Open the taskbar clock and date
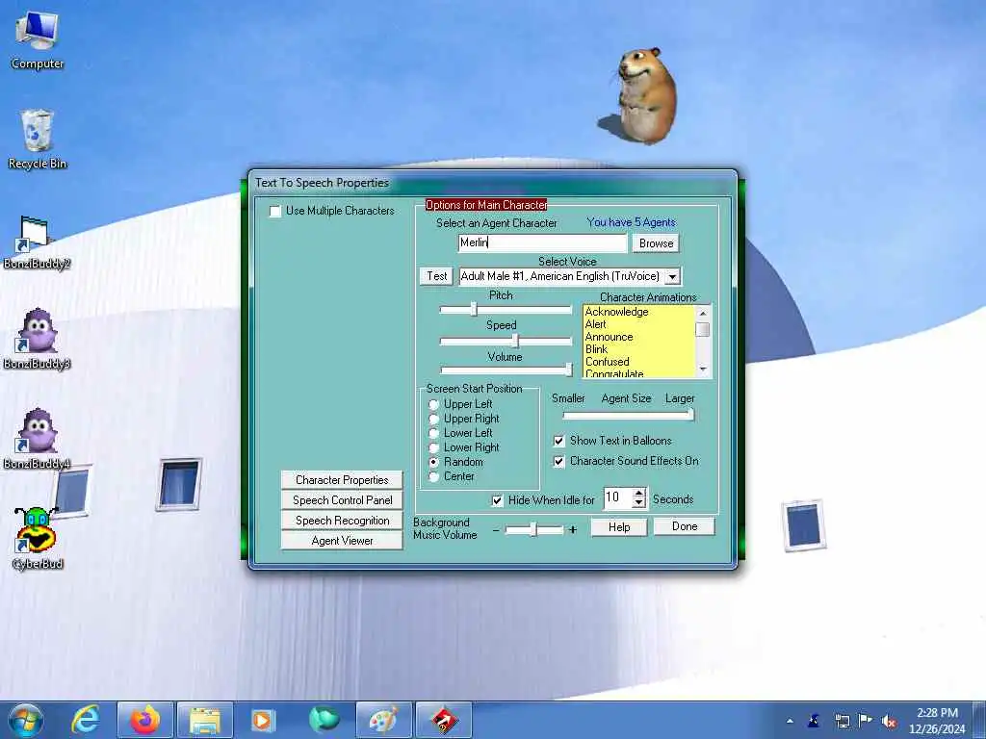The height and width of the screenshot is (739, 986). point(937,721)
